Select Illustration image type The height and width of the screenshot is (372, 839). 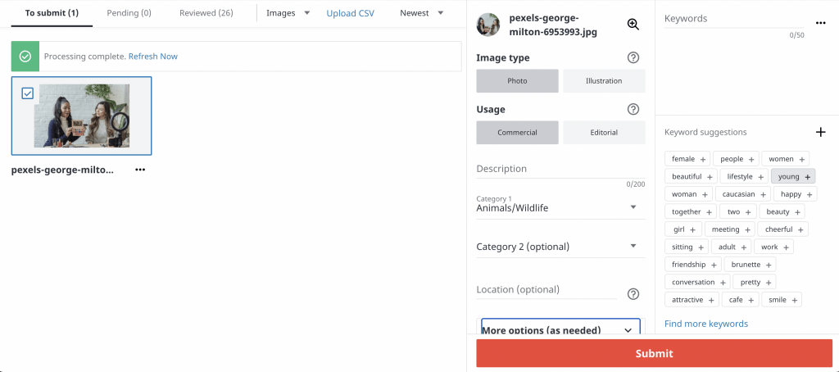(604, 81)
